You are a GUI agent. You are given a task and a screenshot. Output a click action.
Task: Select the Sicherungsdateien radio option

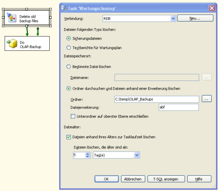(69, 38)
